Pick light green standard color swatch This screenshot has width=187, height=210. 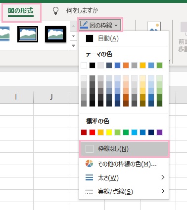(x=117, y=132)
